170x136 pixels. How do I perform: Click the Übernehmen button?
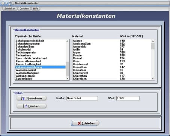[32, 98]
